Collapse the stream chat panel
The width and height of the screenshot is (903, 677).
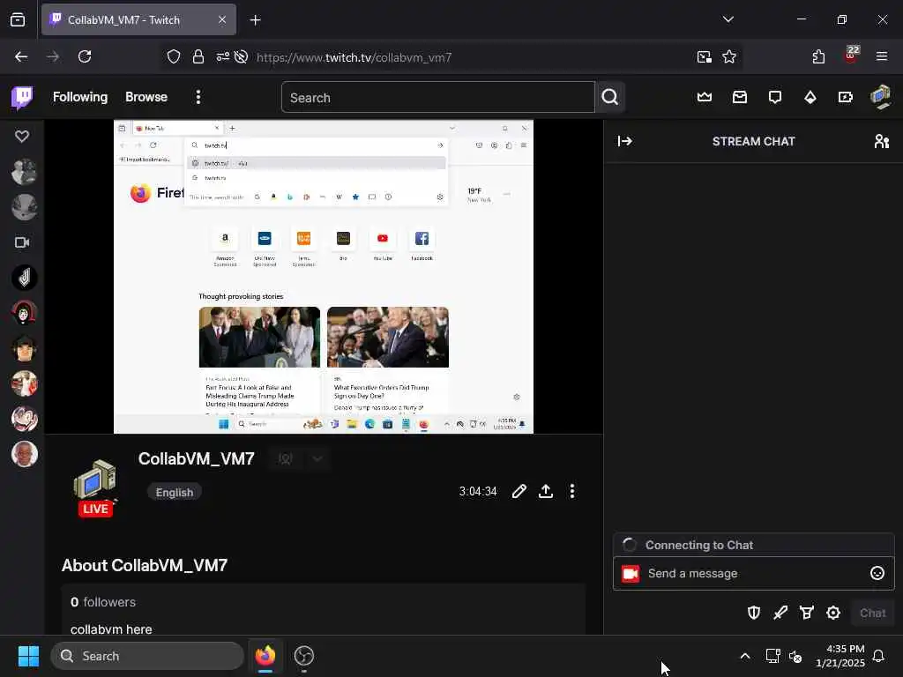[x=625, y=141]
